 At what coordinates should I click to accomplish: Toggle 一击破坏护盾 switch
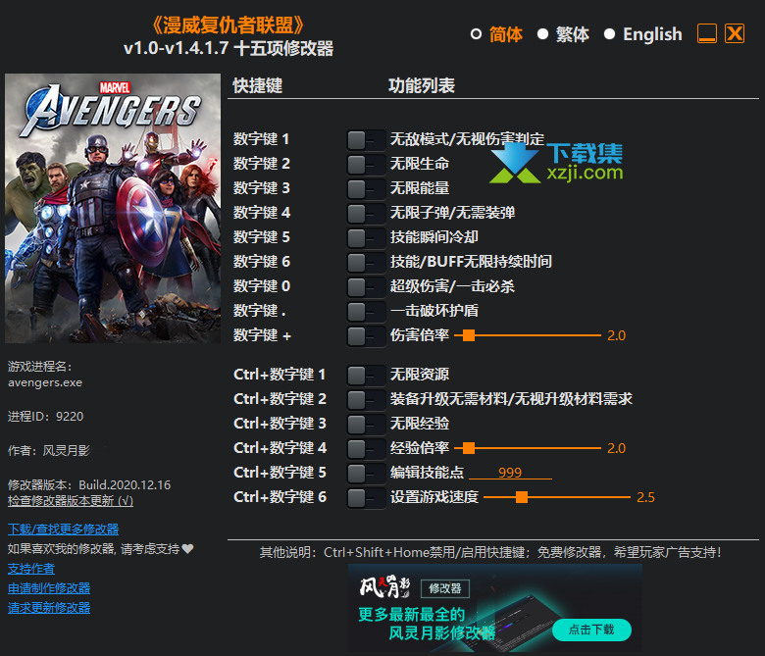pyautogui.click(x=366, y=312)
